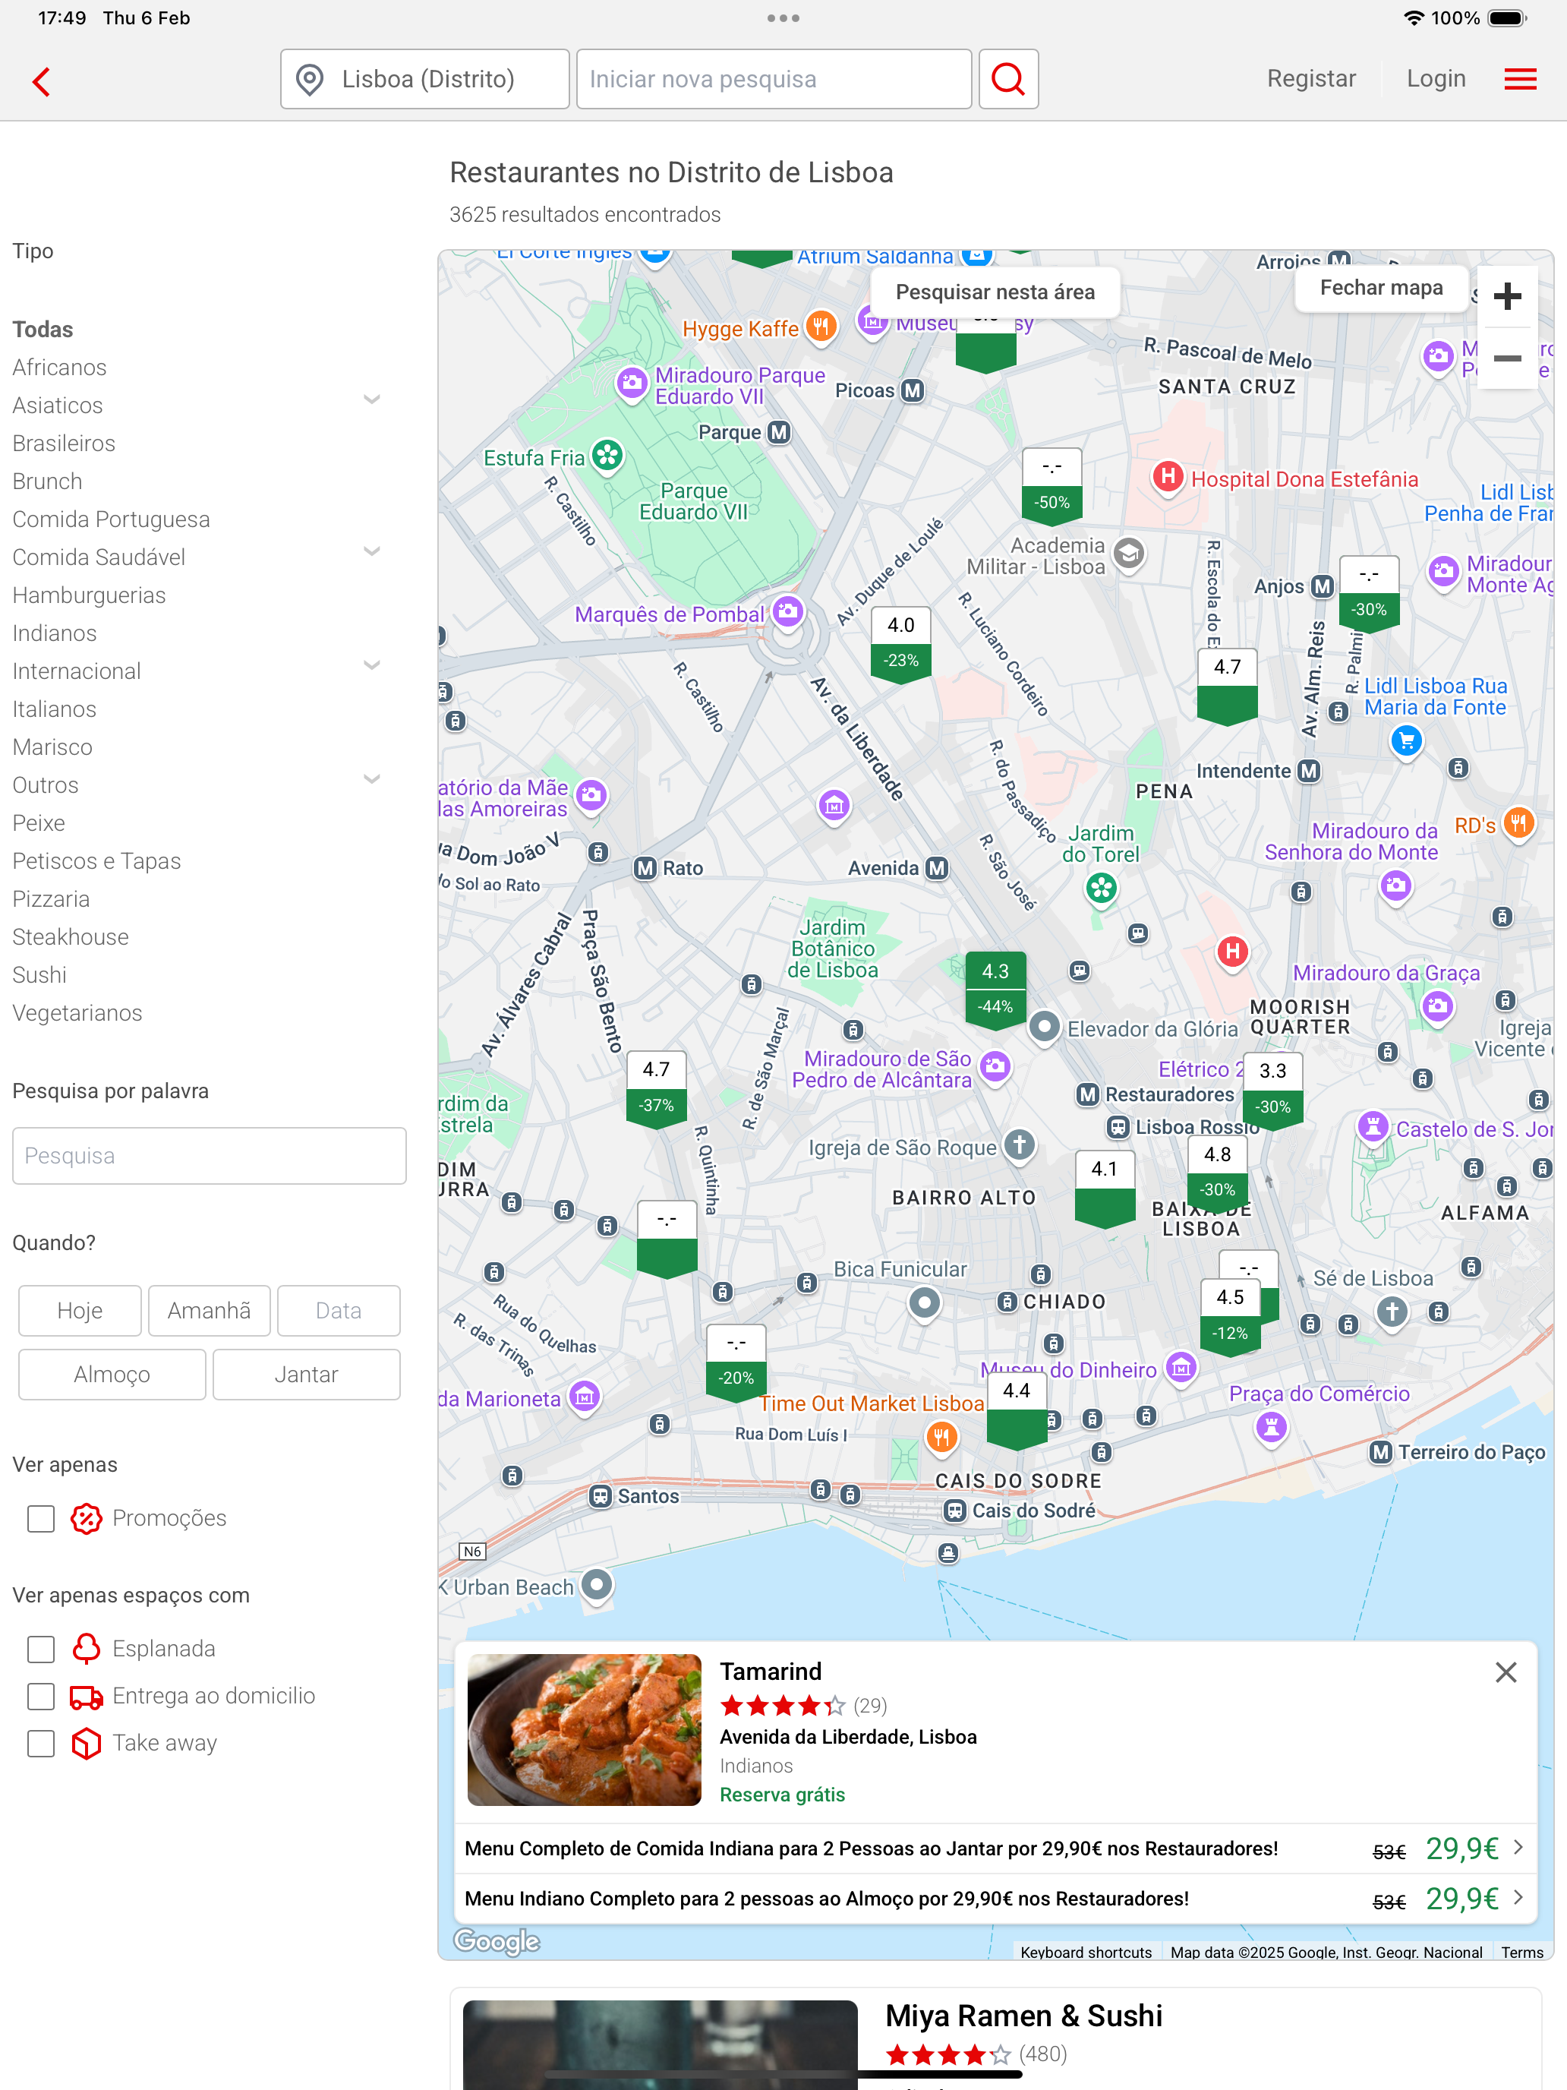Filter by Vegetarianos cuisine

click(77, 1013)
